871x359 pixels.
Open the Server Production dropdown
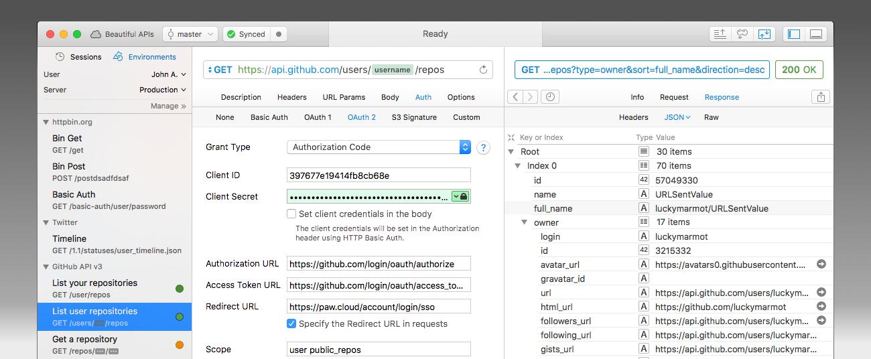(x=163, y=90)
